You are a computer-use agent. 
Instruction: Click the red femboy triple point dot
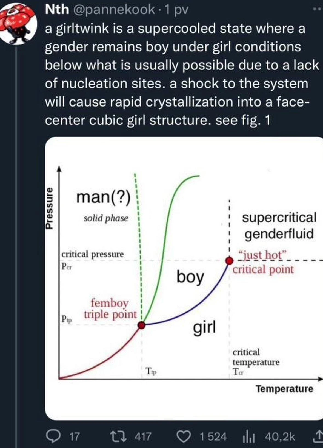pyautogui.click(x=141, y=325)
